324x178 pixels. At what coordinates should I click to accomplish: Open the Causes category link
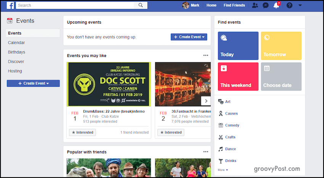231,113
